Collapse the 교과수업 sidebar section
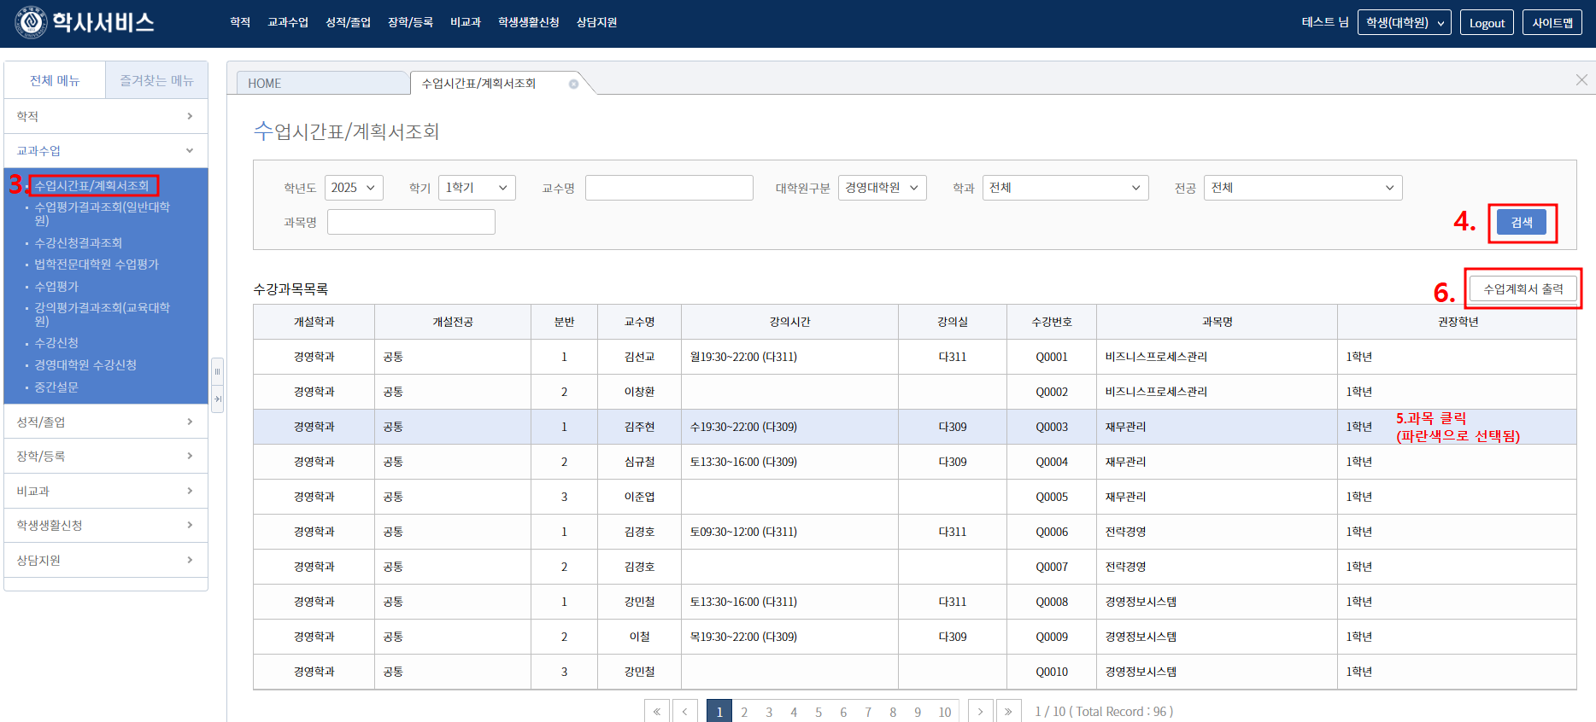 click(x=105, y=151)
